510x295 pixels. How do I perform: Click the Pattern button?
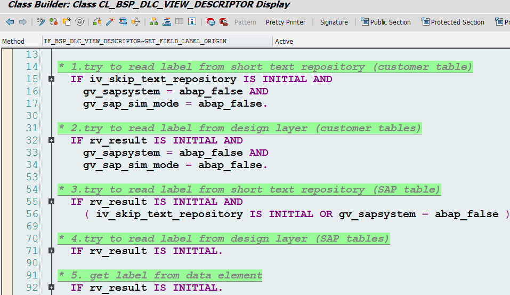click(245, 22)
